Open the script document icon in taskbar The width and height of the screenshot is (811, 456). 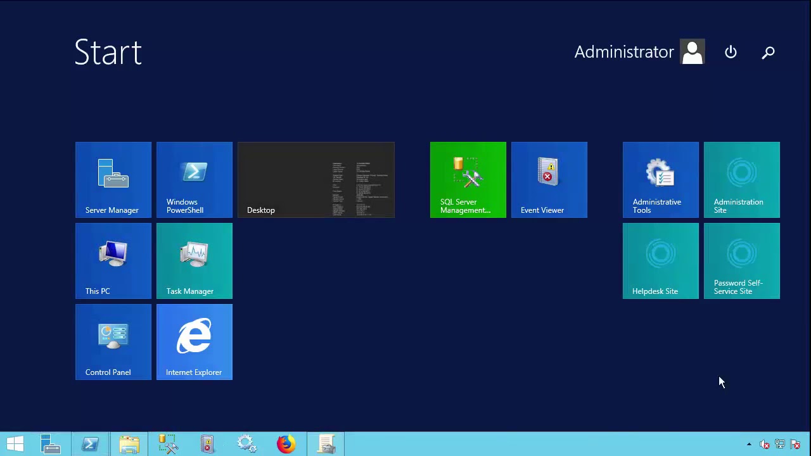coord(326,444)
